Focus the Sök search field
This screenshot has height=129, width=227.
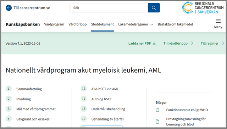click(109, 8)
